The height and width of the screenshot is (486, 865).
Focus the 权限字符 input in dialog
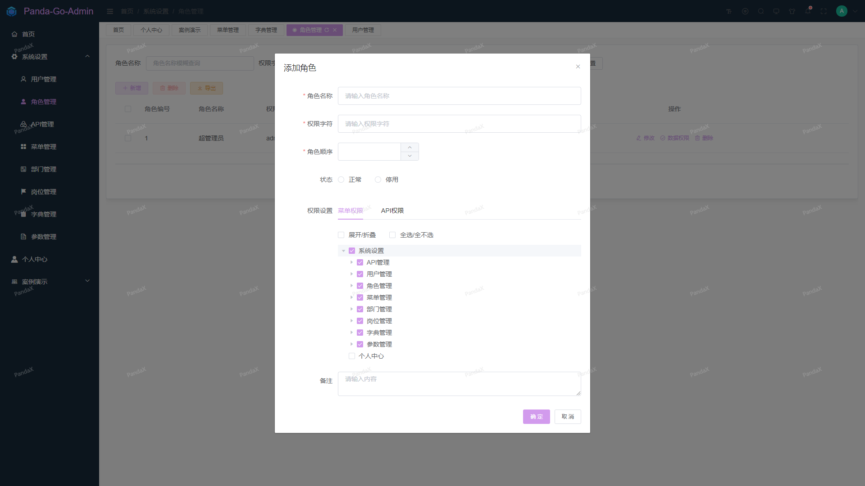460,124
